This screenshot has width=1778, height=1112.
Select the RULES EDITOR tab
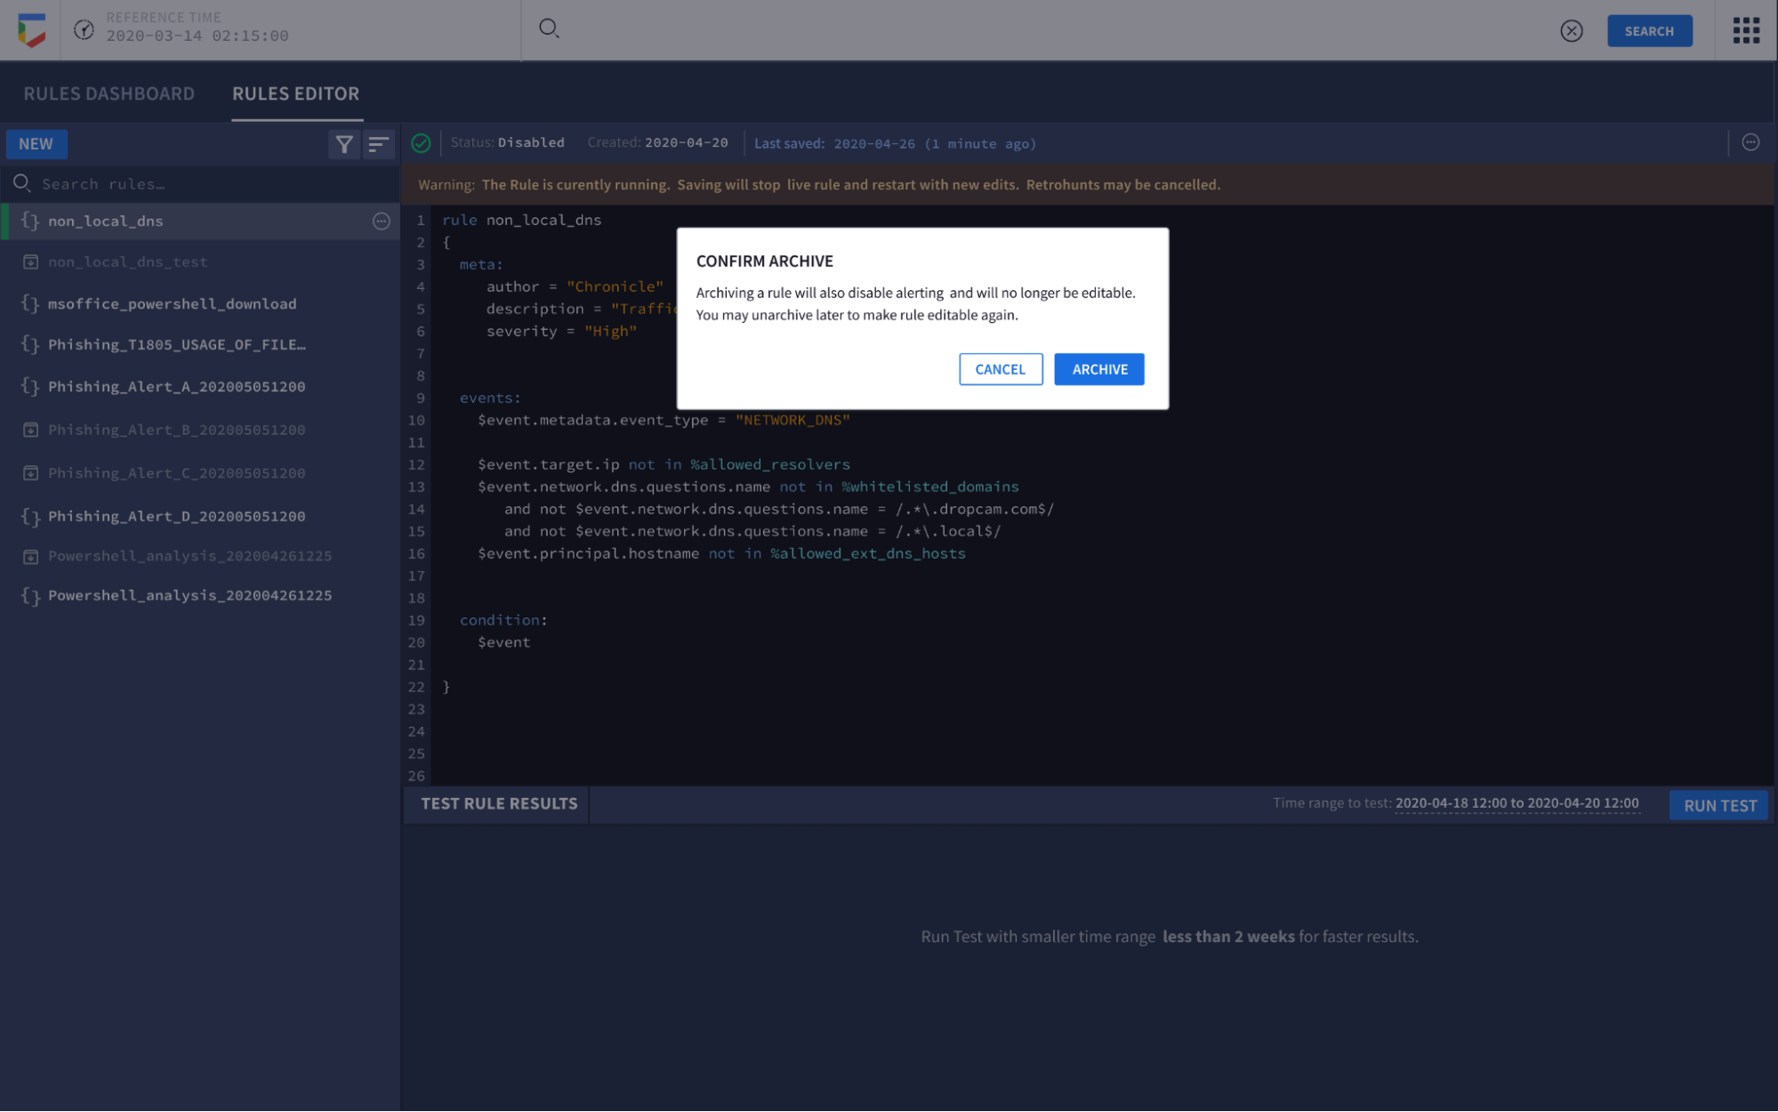point(294,93)
